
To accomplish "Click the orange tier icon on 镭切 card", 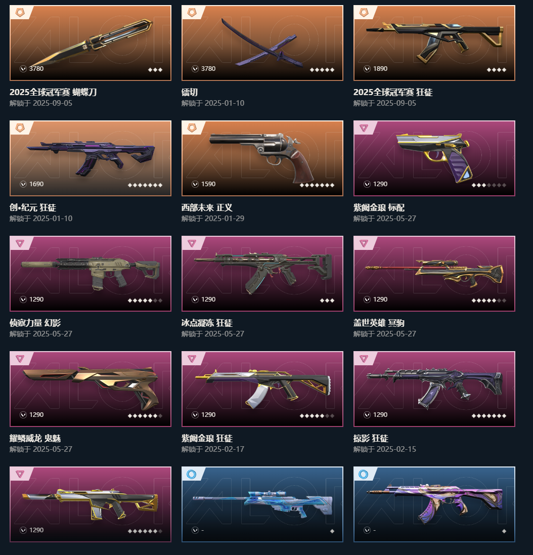I will coord(192,13).
